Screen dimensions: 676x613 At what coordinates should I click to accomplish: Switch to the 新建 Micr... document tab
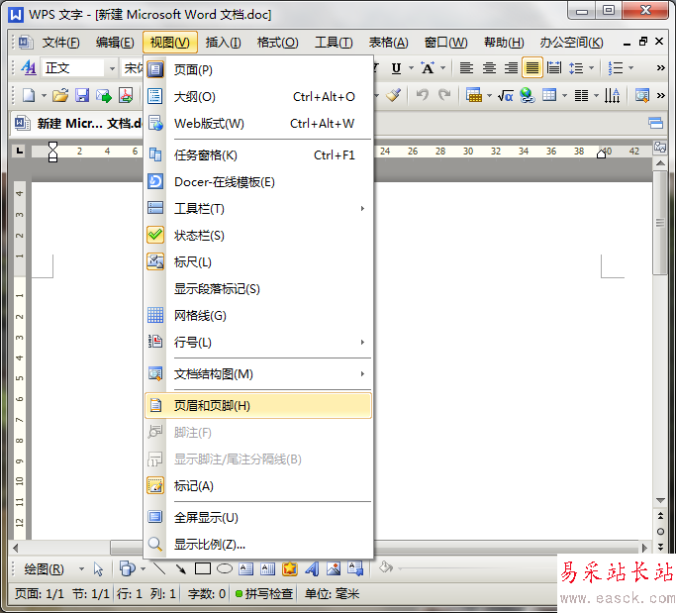point(77,124)
